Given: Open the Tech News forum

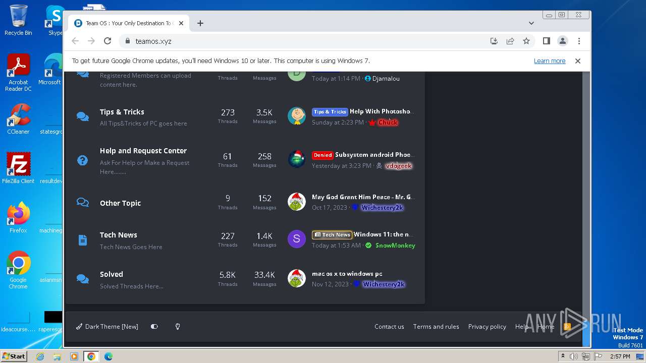Looking at the screenshot, I should click(118, 235).
